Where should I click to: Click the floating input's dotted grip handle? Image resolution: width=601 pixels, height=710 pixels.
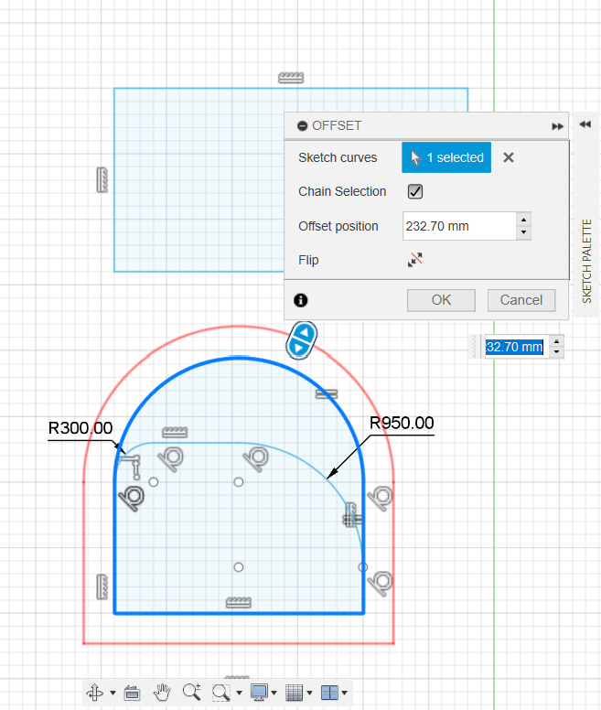pos(474,347)
